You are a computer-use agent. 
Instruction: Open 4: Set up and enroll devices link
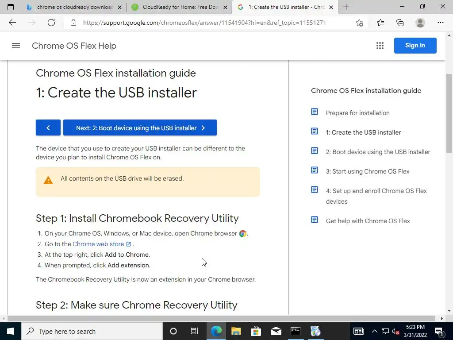click(376, 196)
